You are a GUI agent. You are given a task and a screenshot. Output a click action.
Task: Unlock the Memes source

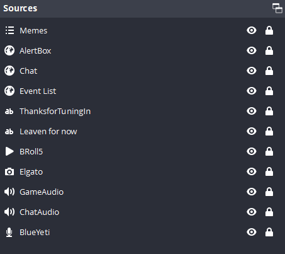click(x=269, y=30)
